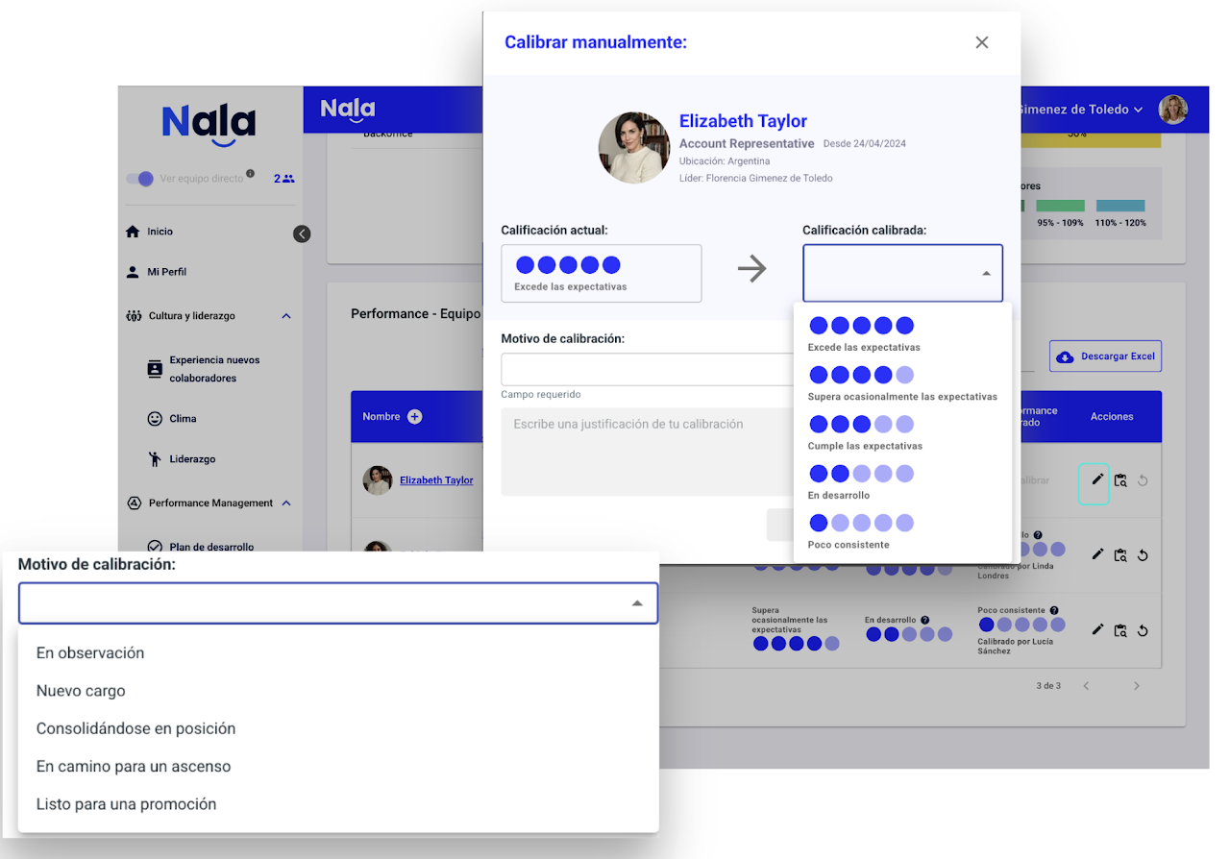Open calibration history icon in second row
The height and width of the screenshot is (859, 1230).
(x=1119, y=554)
